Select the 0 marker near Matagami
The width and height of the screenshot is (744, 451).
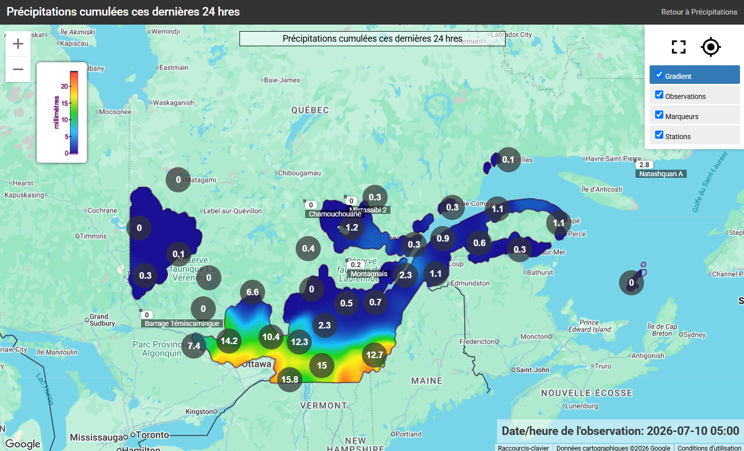click(178, 180)
